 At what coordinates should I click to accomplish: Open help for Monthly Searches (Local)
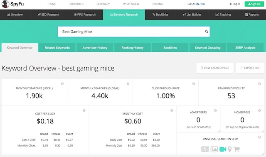click(62, 84)
